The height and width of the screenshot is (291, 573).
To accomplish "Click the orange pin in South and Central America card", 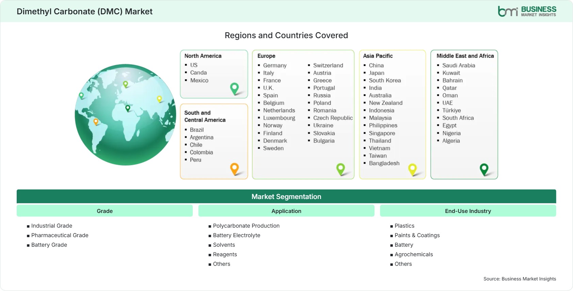I will click(x=235, y=169).
